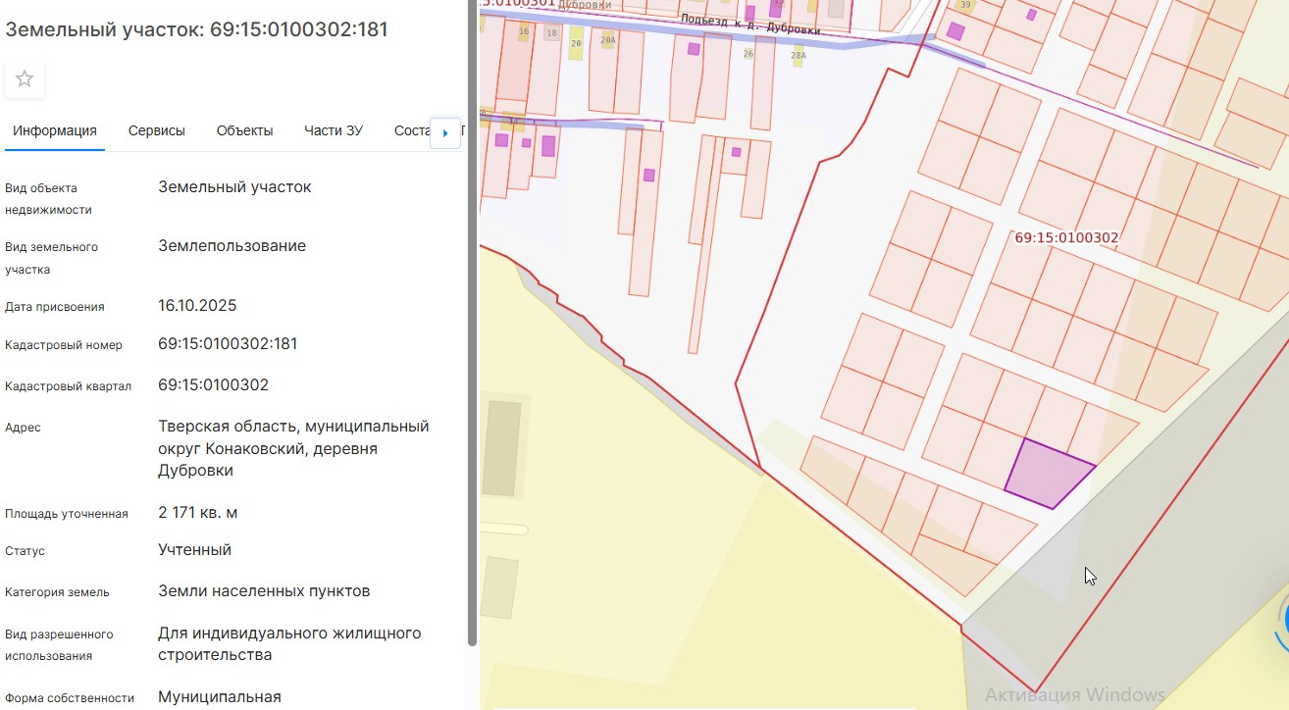This screenshot has height=710, width=1289.
Task: Click the Кадастровый квартал value 69:15:0100302
Action: (x=213, y=384)
